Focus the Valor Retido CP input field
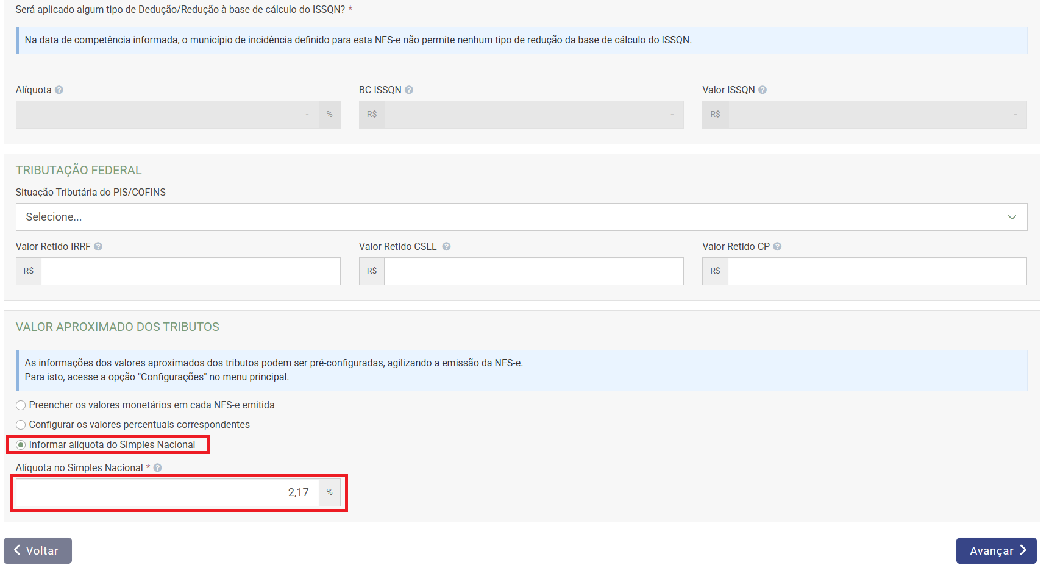The height and width of the screenshot is (579, 1049). [877, 271]
